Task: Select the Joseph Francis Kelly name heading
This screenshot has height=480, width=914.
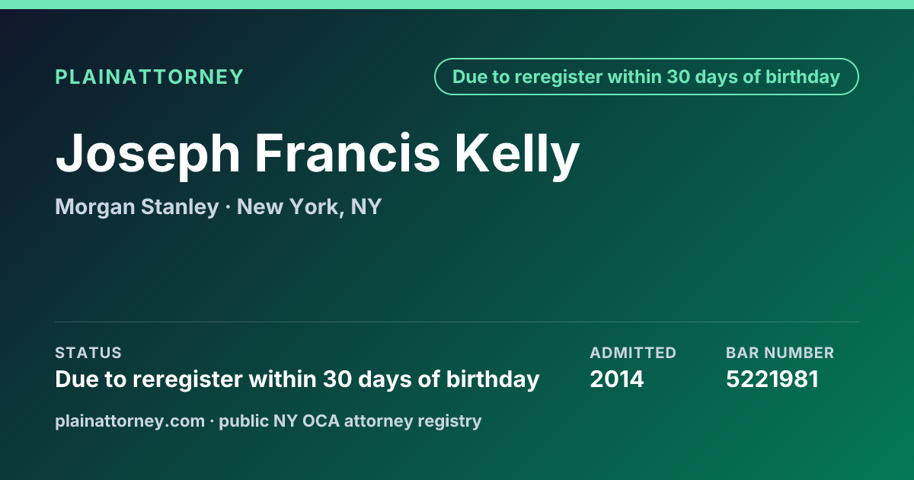Action: (x=318, y=155)
